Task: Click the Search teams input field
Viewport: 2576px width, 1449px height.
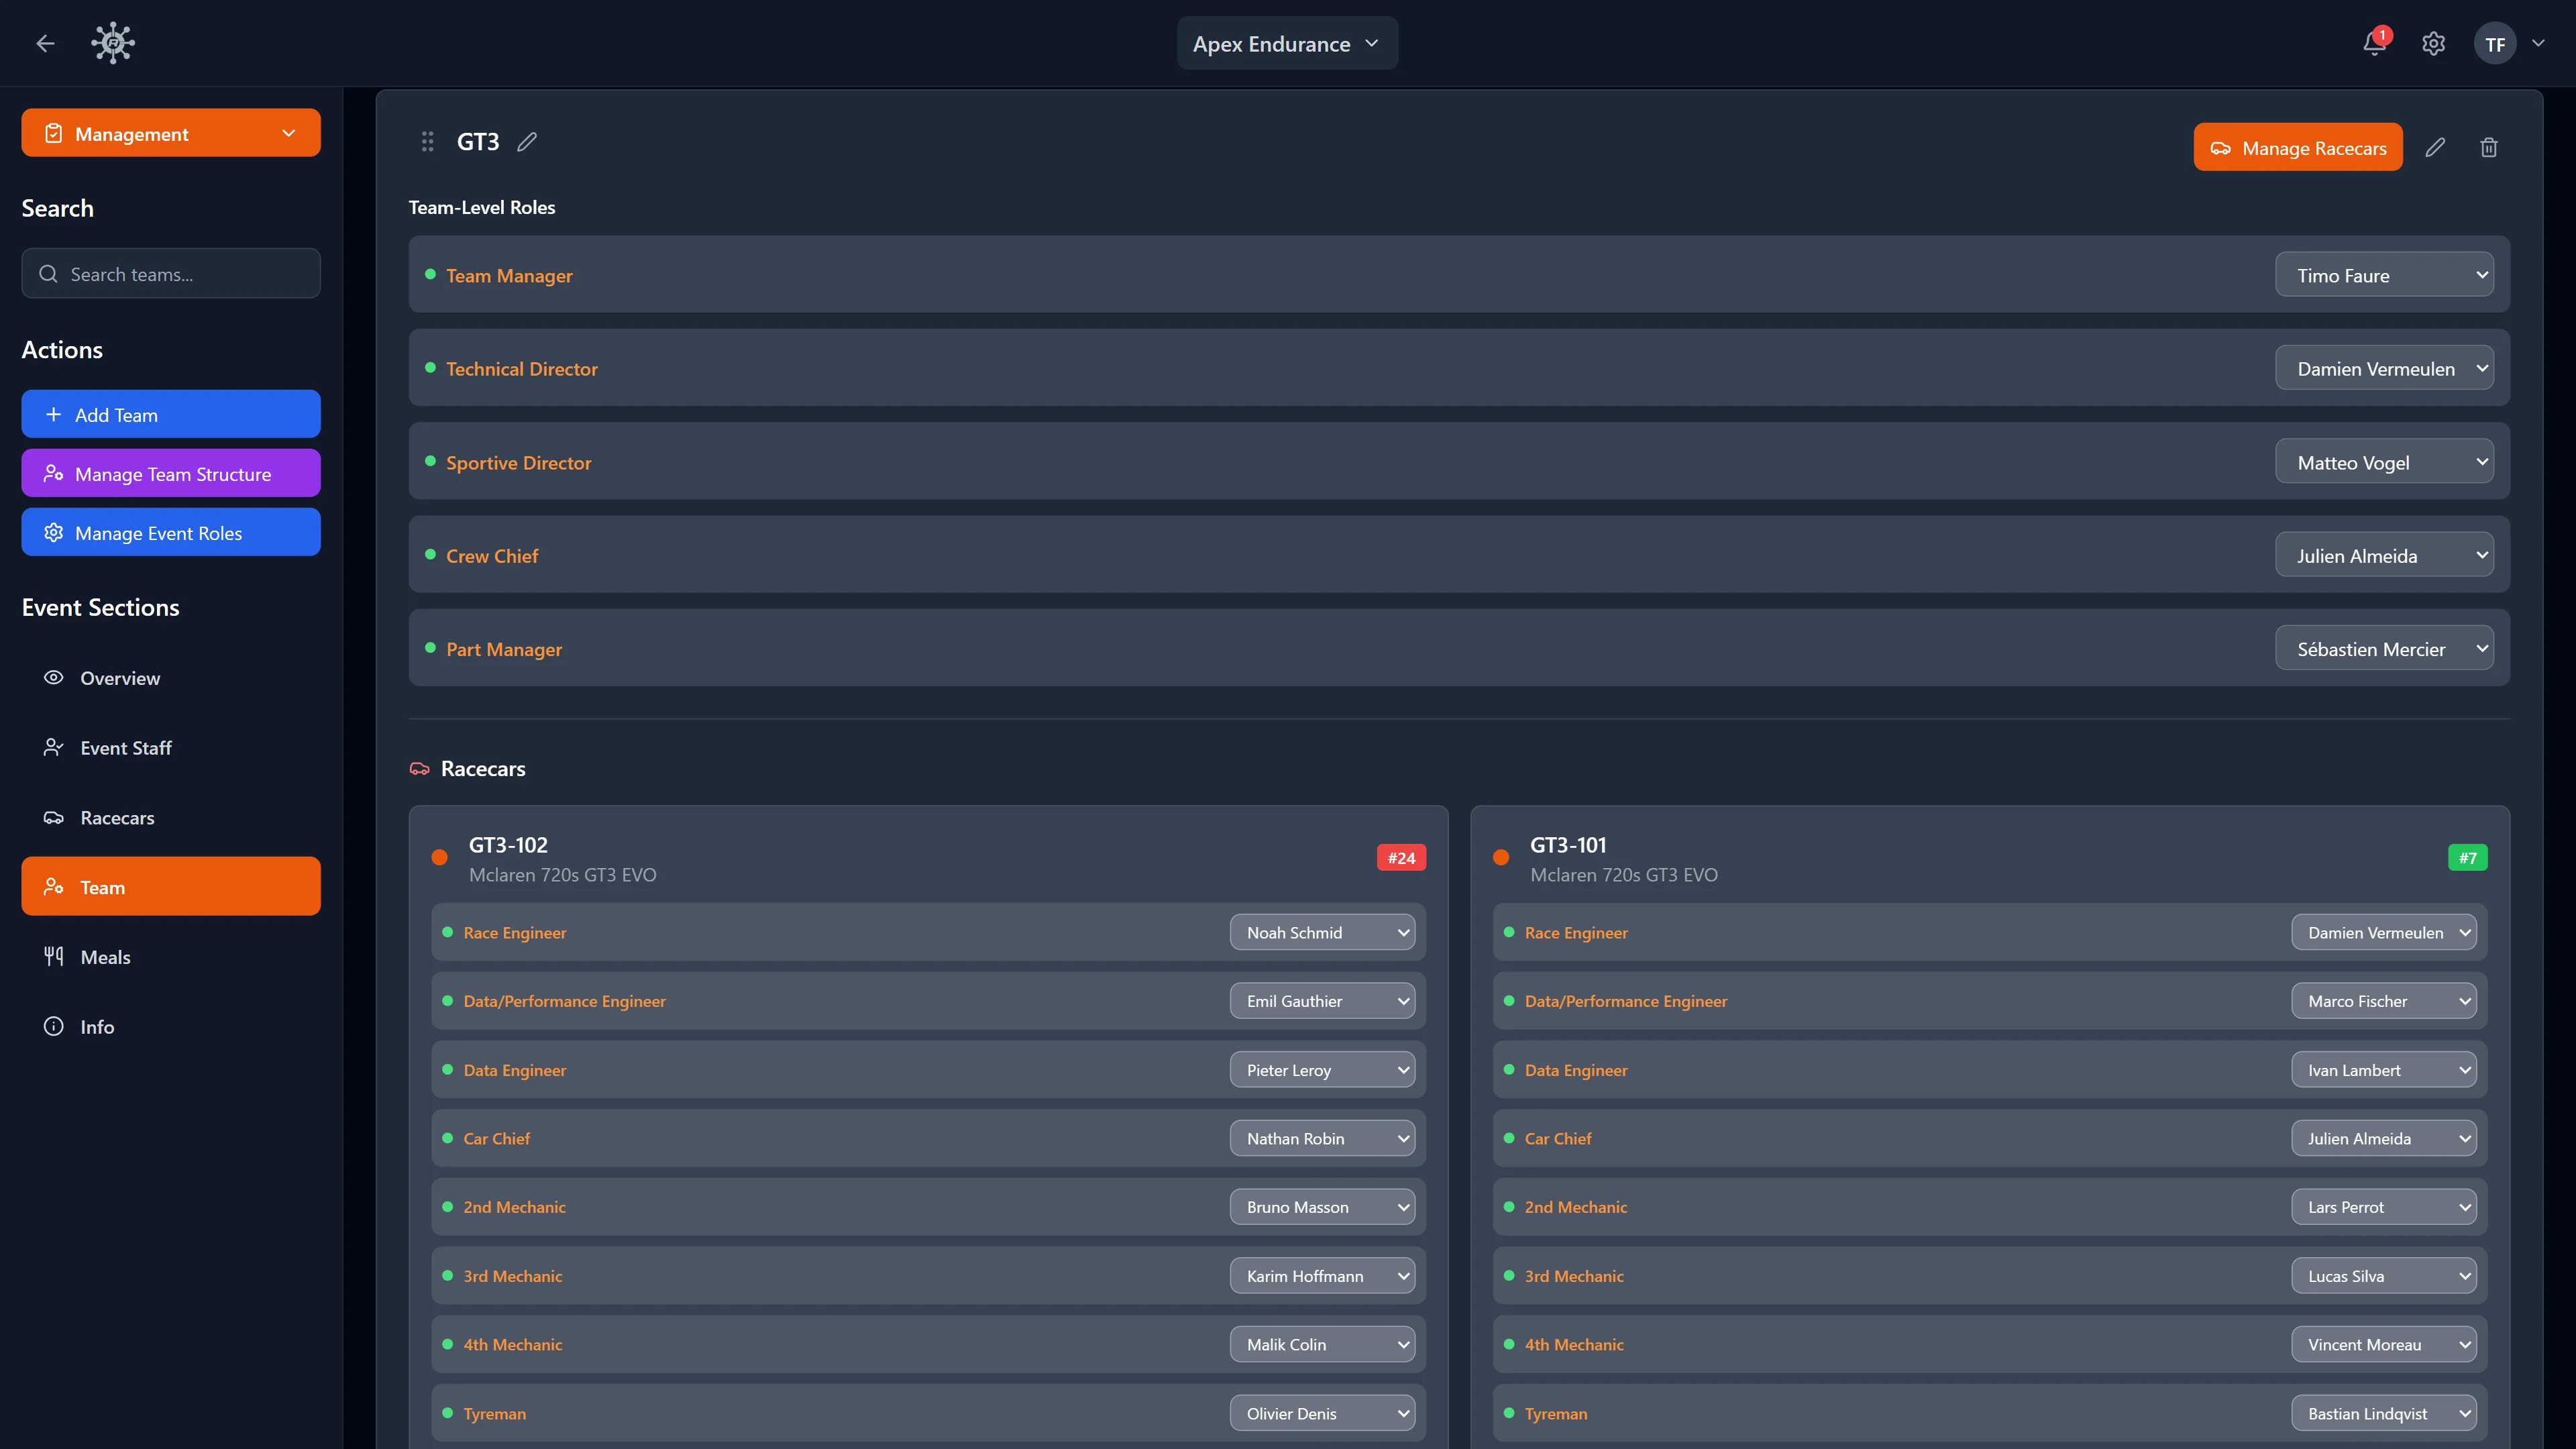Action: 171,273
